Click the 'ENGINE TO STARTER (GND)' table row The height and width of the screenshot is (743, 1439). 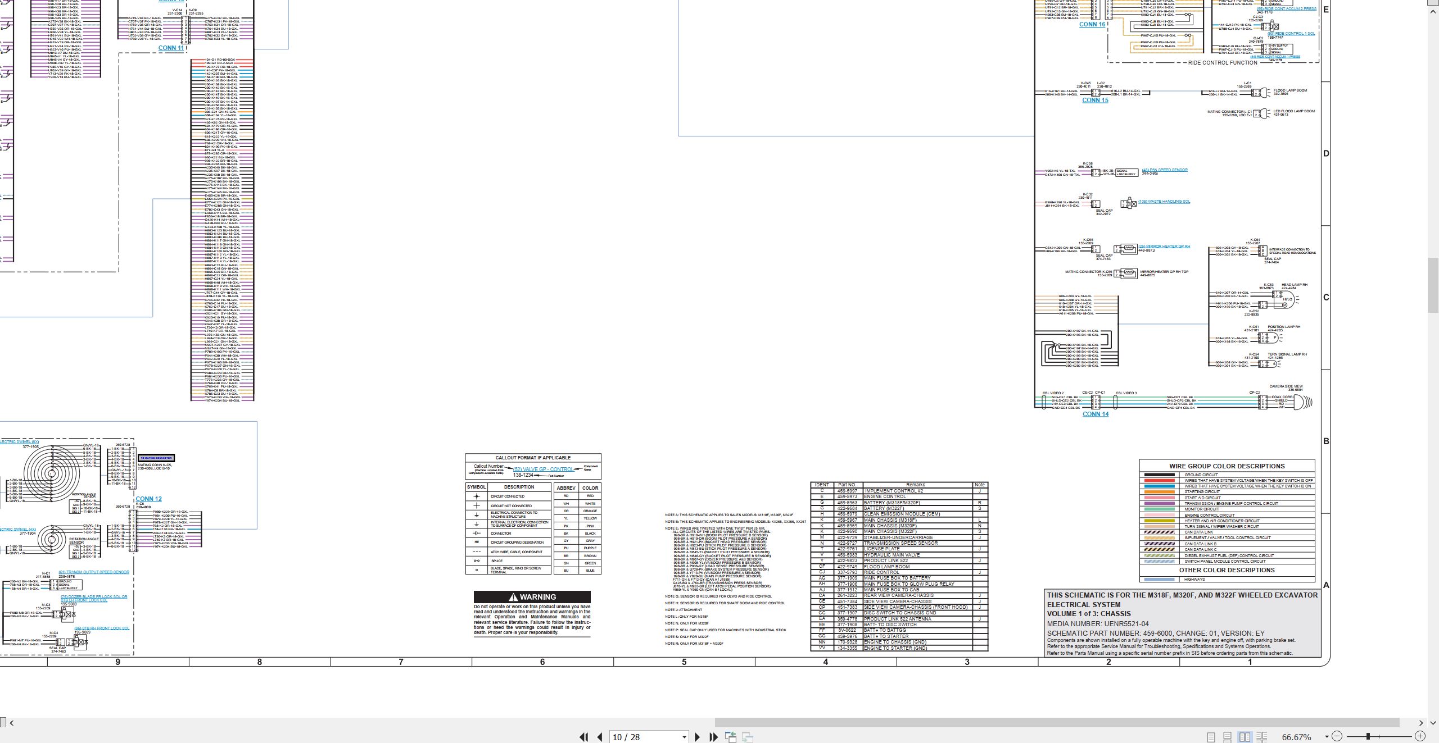click(899, 648)
